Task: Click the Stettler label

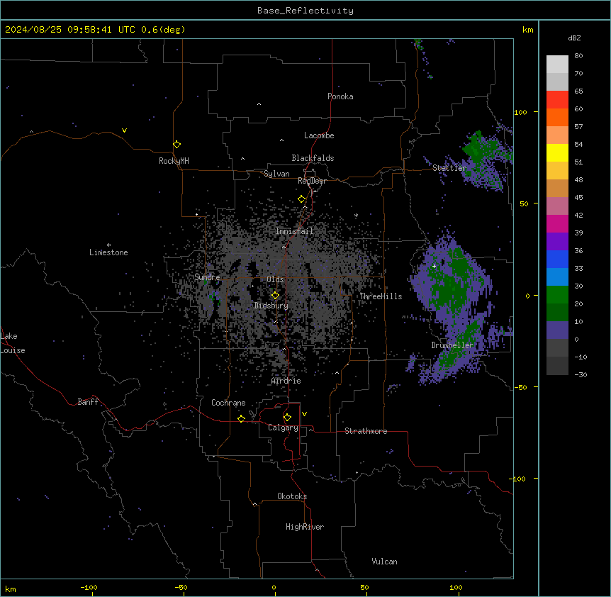Action: tap(449, 168)
